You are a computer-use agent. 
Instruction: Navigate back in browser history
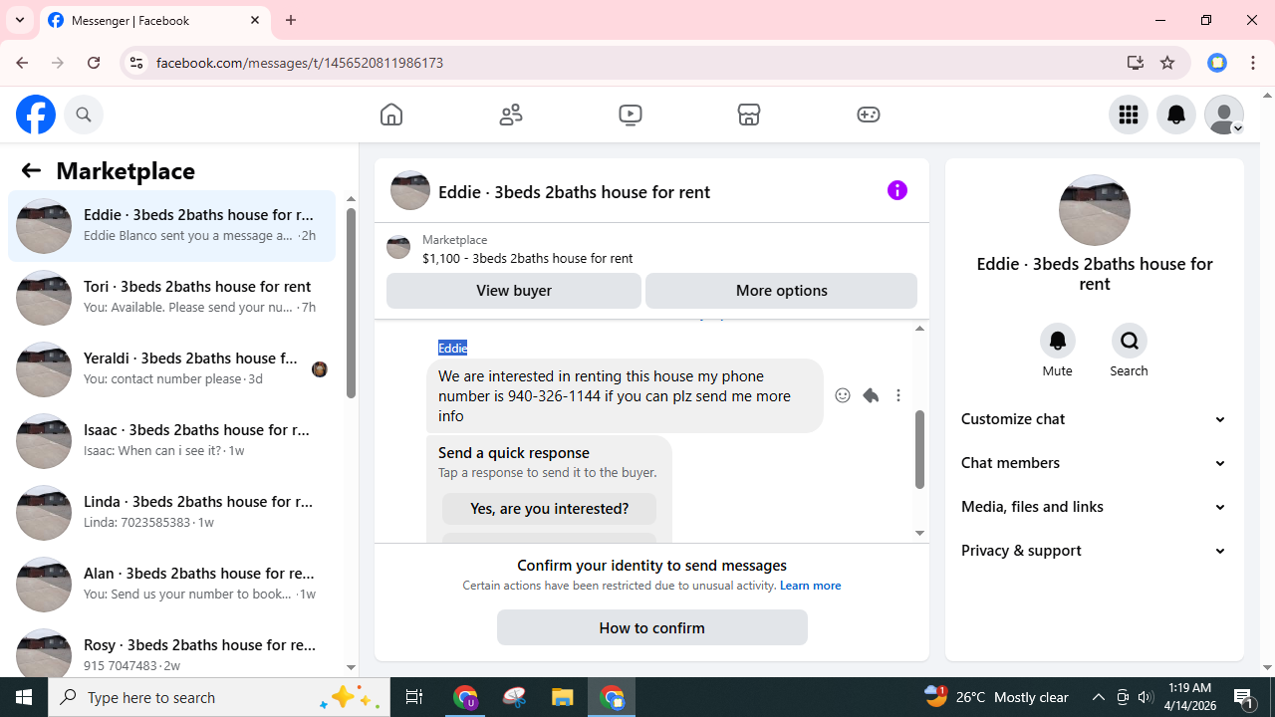[22, 63]
